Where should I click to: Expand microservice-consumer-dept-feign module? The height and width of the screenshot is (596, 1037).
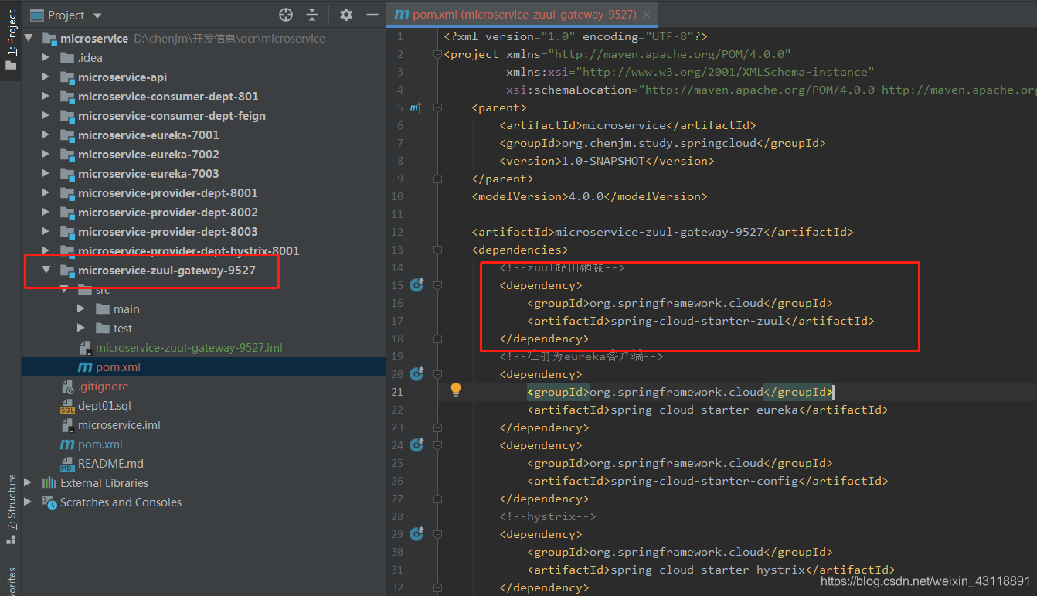(46, 116)
